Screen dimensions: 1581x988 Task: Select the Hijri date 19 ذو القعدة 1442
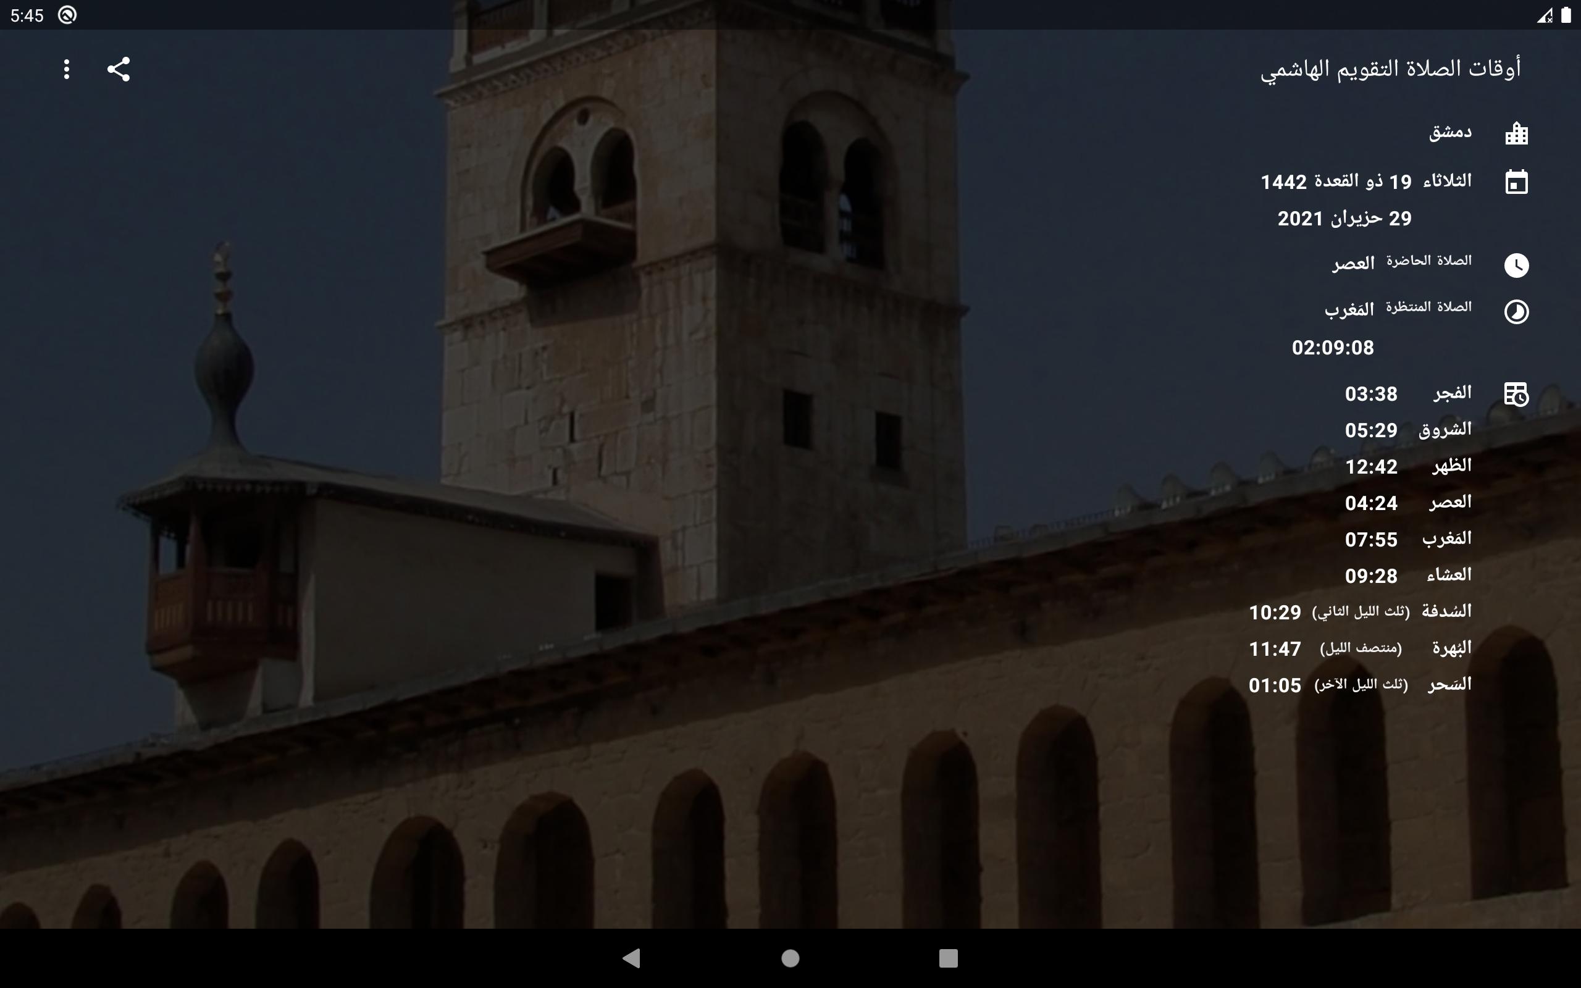[x=1336, y=182]
